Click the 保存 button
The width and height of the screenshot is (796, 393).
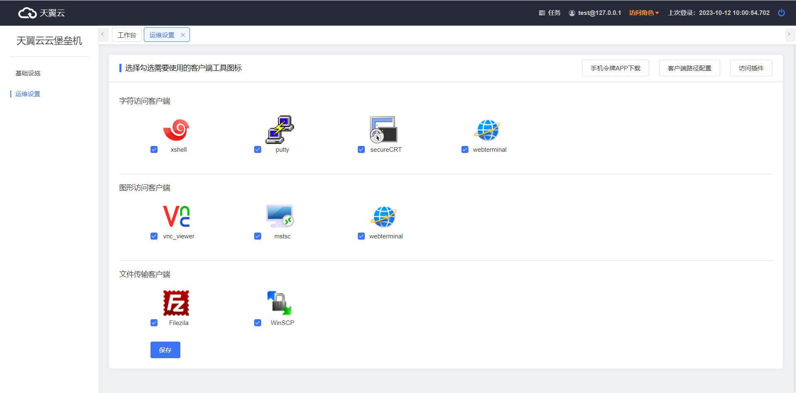(x=165, y=350)
